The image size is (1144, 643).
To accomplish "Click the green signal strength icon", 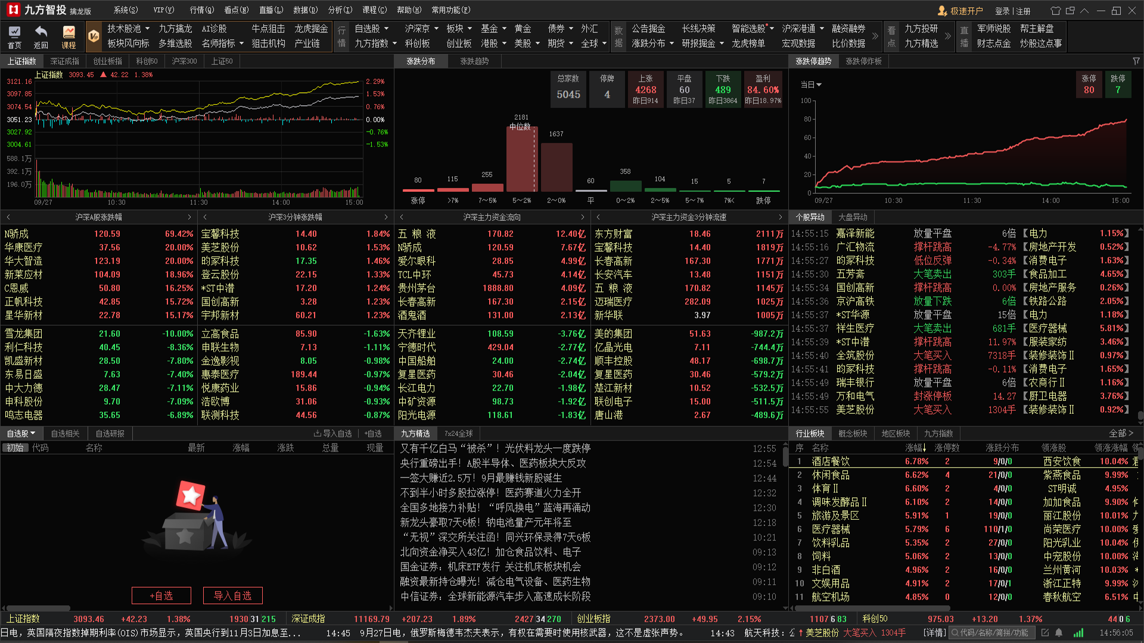I will tap(1078, 633).
